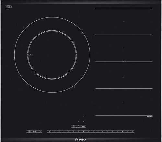Tap the Induction label under flex zone
The width and height of the screenshot is (162, 142).
pyautogui.click(x=150, y=117)
